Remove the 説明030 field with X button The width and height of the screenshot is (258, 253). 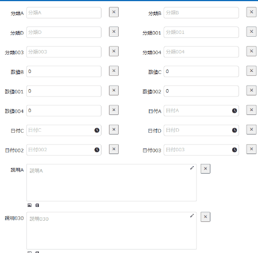(205, 217)
